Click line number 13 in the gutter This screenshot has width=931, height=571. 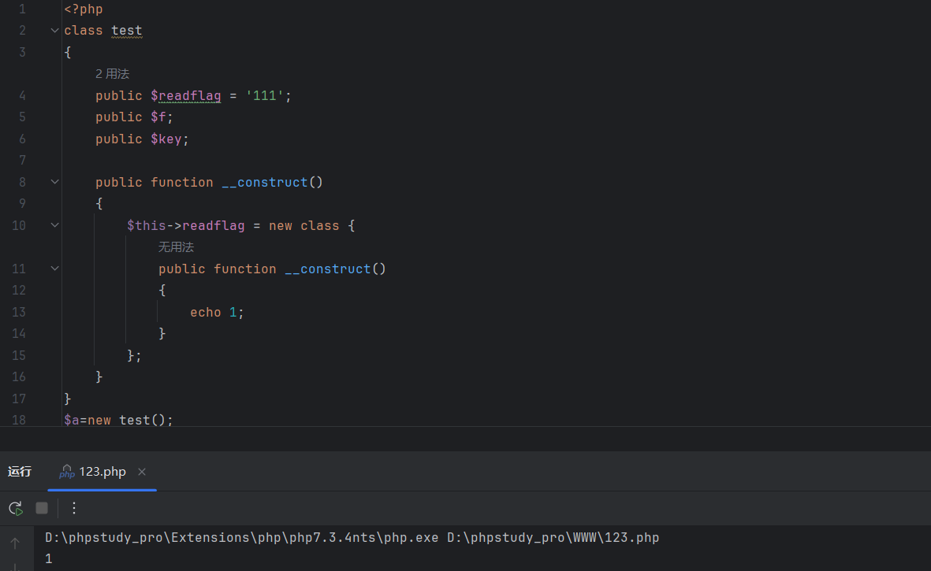[19, 312]
